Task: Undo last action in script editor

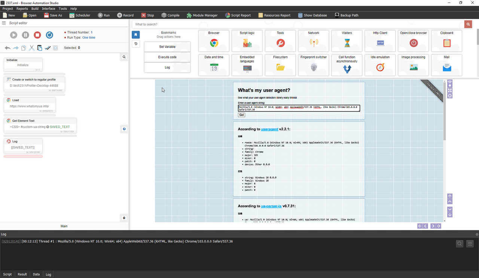Action: [x=7, y=48]
